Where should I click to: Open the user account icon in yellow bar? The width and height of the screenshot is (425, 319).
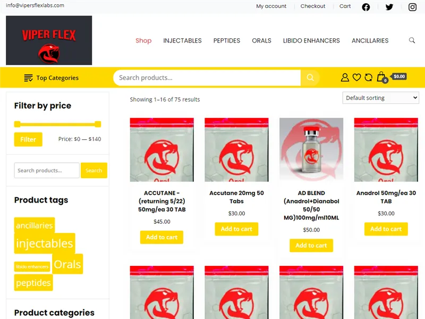click(x=345, y=78)
